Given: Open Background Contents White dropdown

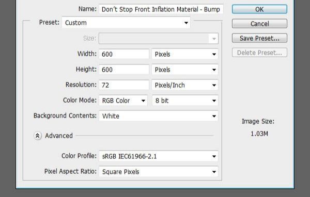Looking at the screenshot, I should pyautogui.click(x=159, y=116).
